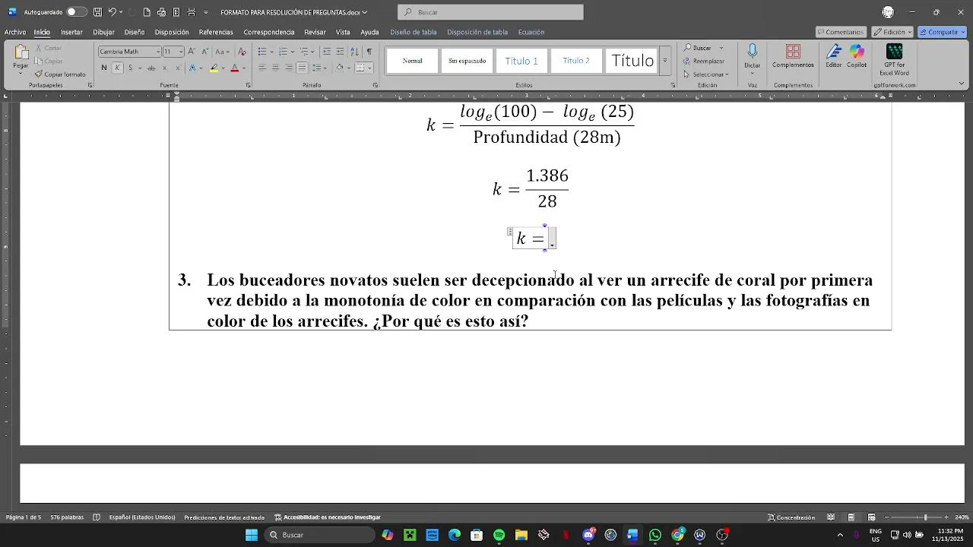
Task: Toggle strikethrough formatting
Action: [x=151, y=68]
